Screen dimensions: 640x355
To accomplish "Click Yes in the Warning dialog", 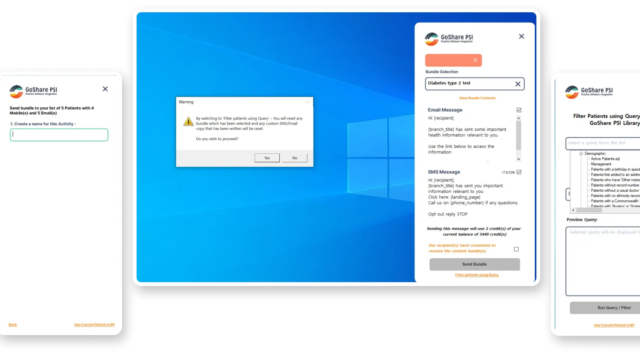I will 267,158.
